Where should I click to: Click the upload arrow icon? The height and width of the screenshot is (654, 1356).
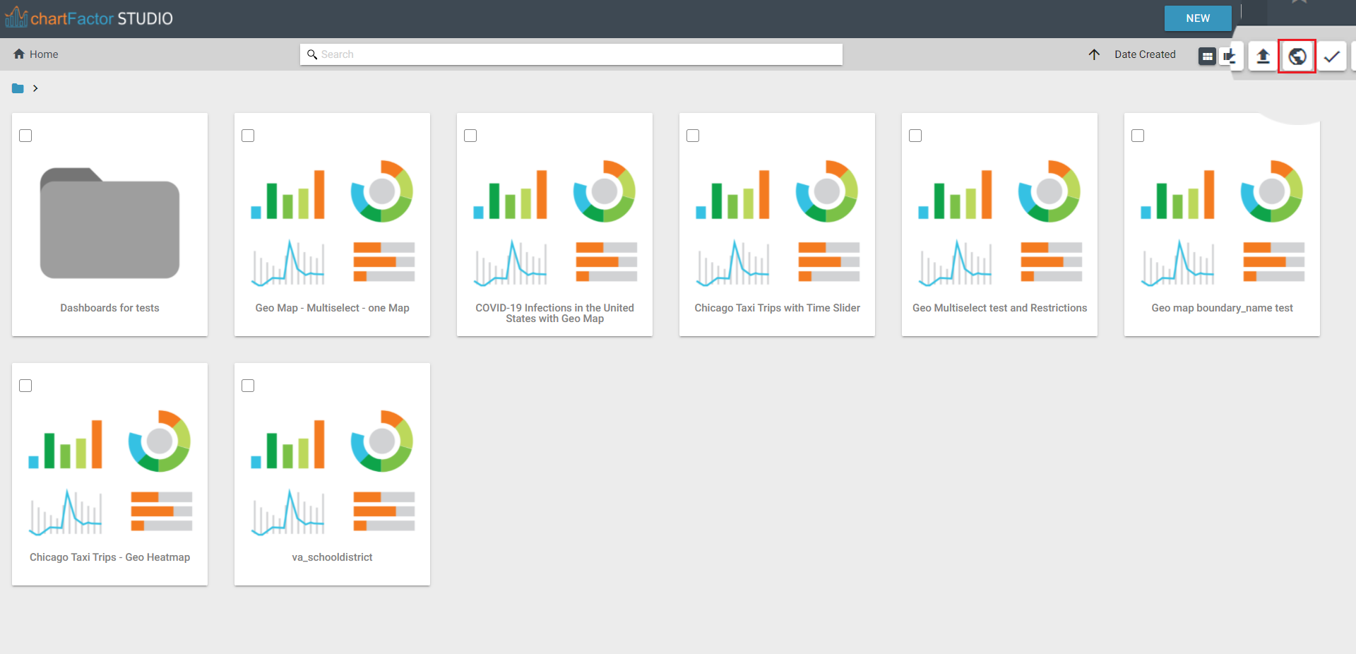(x=1263, y=57)
